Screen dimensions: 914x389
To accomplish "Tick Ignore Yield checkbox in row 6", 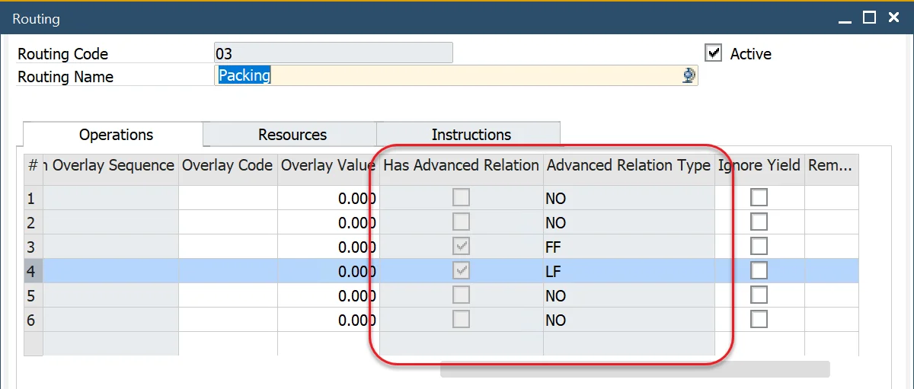I will [759, 320].
